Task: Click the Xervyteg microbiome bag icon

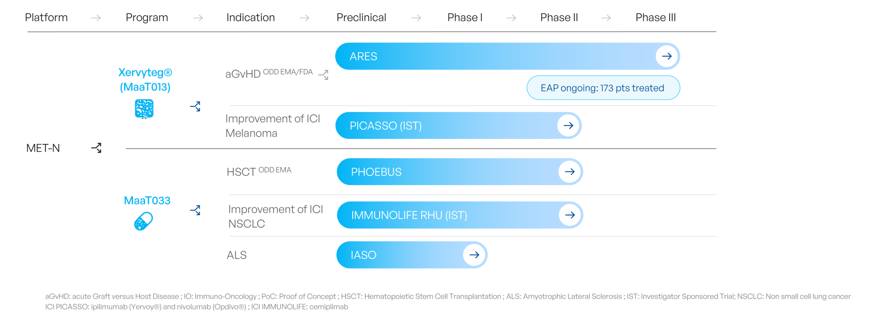Action: coord(144,109)
